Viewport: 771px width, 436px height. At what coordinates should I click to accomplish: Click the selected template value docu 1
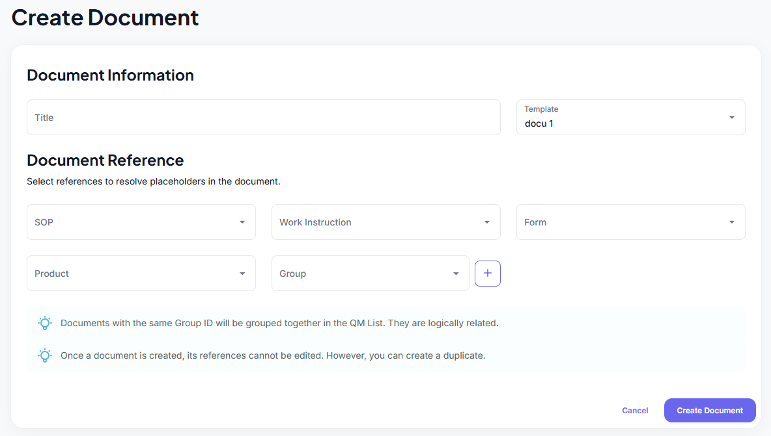[x=539, y=123]
